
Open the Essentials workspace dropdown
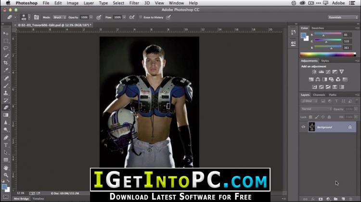pyautogui.click(x=343, y=17)
